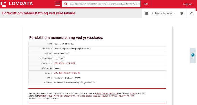Click the magnifying glass search icon

click(66, 4)
